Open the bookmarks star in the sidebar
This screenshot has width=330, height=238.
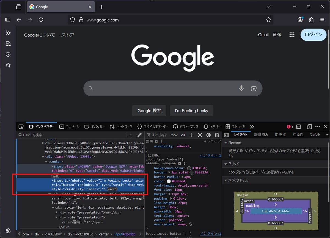(x=8, y=65)
